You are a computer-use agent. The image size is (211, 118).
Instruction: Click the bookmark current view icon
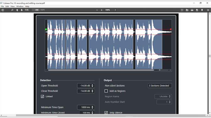(x=202, y=10)
